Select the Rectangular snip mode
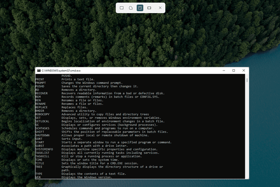 (122, 8)
